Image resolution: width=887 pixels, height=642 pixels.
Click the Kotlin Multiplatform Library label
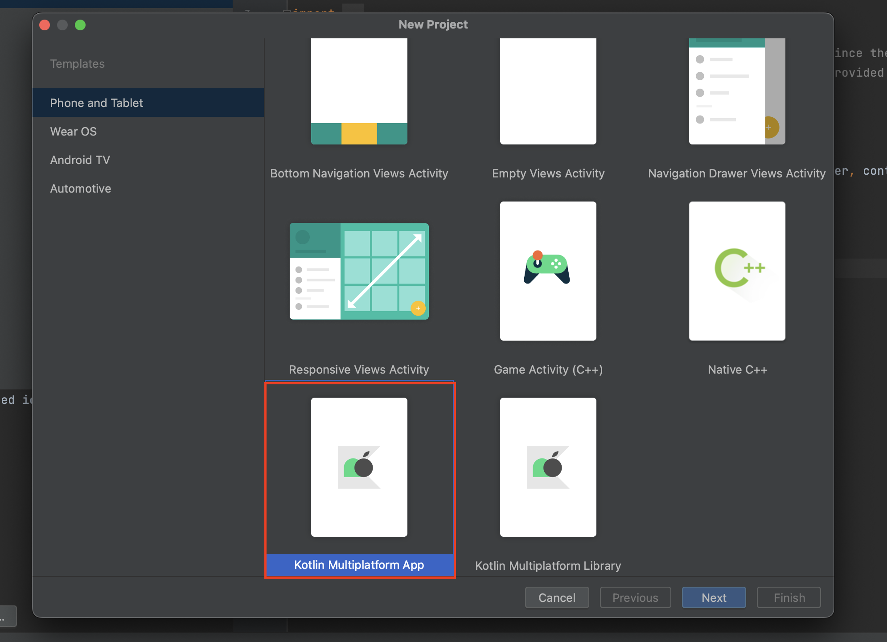click(x=548, y=566)
